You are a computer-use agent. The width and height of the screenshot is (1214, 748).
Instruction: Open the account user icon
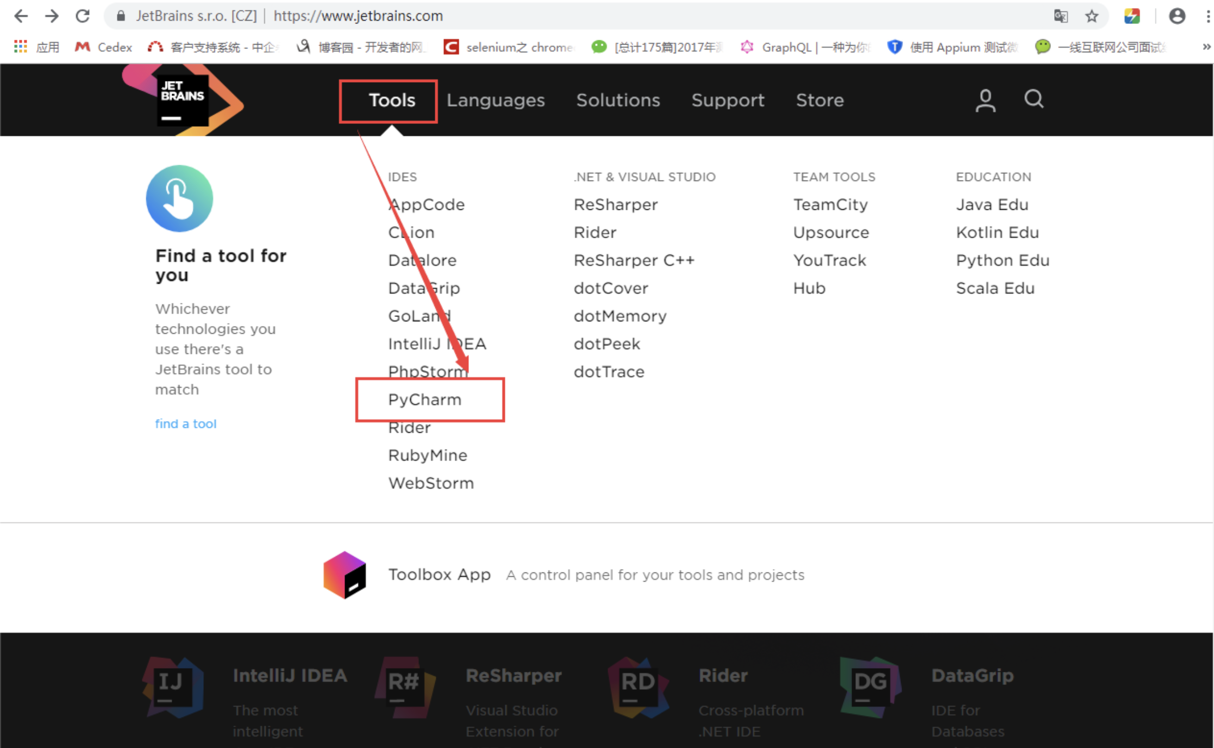pos(985,101)
